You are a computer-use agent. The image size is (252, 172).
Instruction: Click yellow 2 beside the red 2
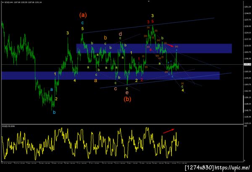136,80
